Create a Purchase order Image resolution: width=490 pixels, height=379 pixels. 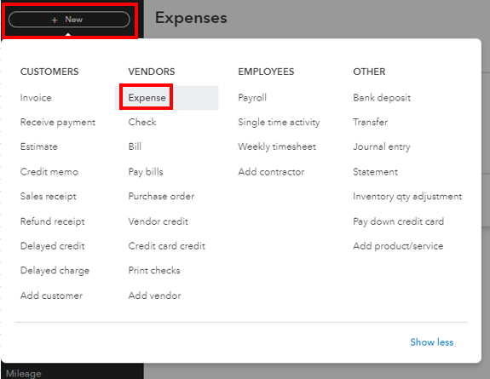coord(161,196)
